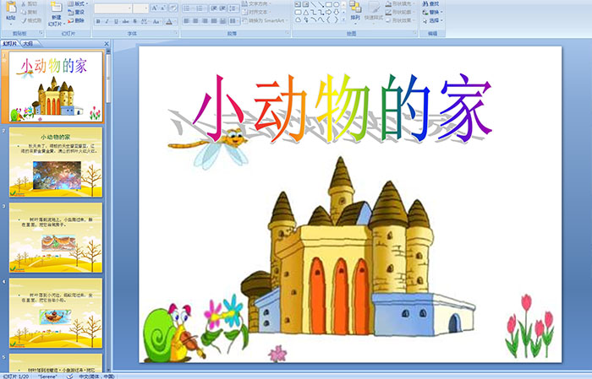This screenshot has height=379, width=592.
Task: Select the Text Box shape in gallery
Action: pyautogui.click(x=298, y=4)
